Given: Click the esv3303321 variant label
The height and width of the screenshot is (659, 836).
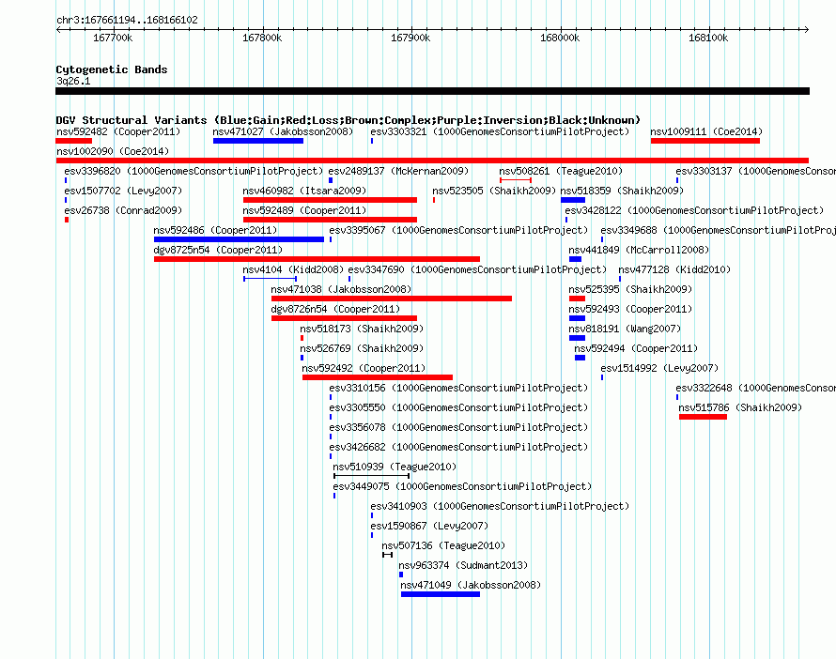Looking at the screenshot, I should [x=500, y=131].
